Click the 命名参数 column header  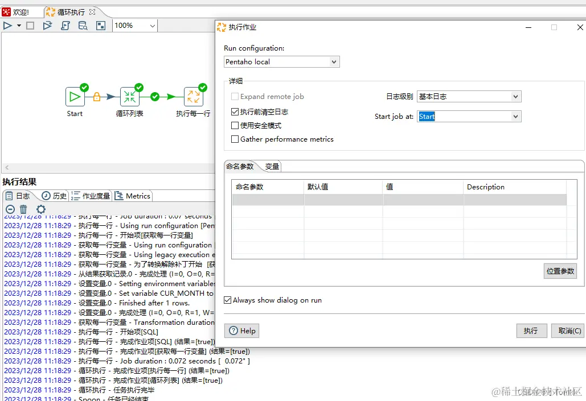click(x=268, y=187)
